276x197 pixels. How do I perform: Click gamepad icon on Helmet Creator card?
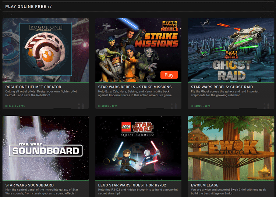point(7,106)
